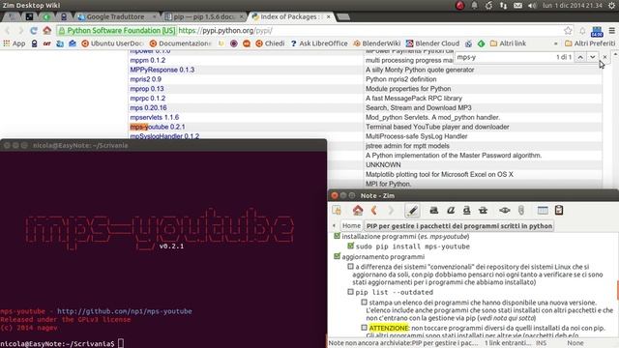
Task: Jump to previous find result
Action: pyautogui.click(x=580, y=57)
